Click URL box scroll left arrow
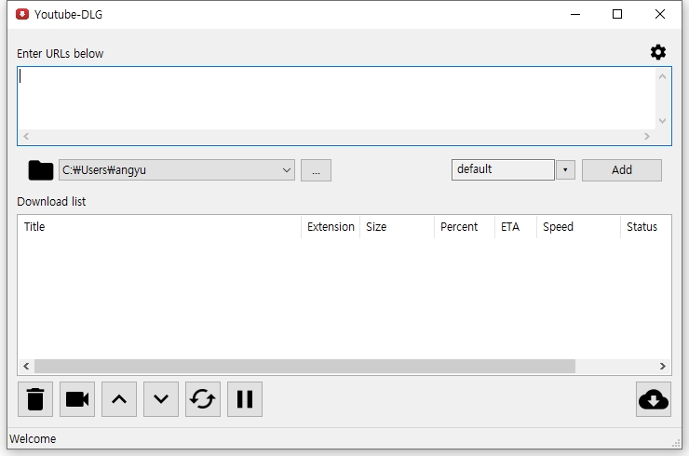Image resolution: width=689 pixels, height=456 pixels. (26, 137)
